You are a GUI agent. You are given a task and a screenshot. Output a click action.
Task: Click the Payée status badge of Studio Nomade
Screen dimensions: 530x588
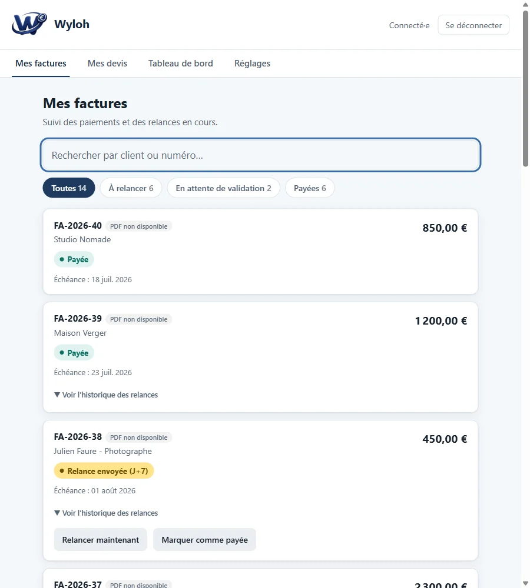click(74, 259)
